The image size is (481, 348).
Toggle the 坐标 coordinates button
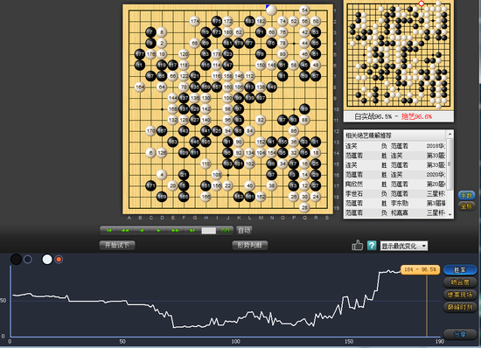coord(467,206)
